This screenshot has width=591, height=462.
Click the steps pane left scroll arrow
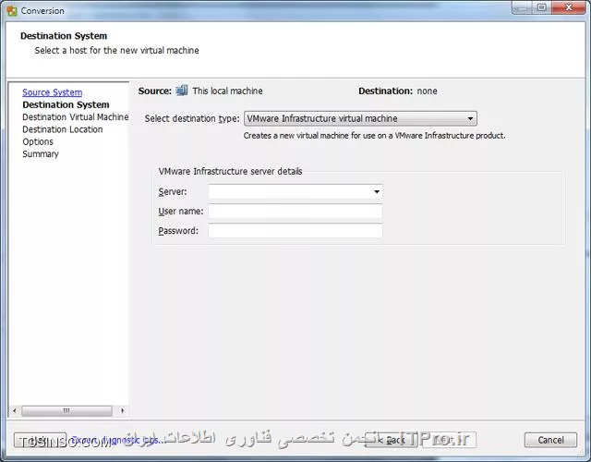15,410
